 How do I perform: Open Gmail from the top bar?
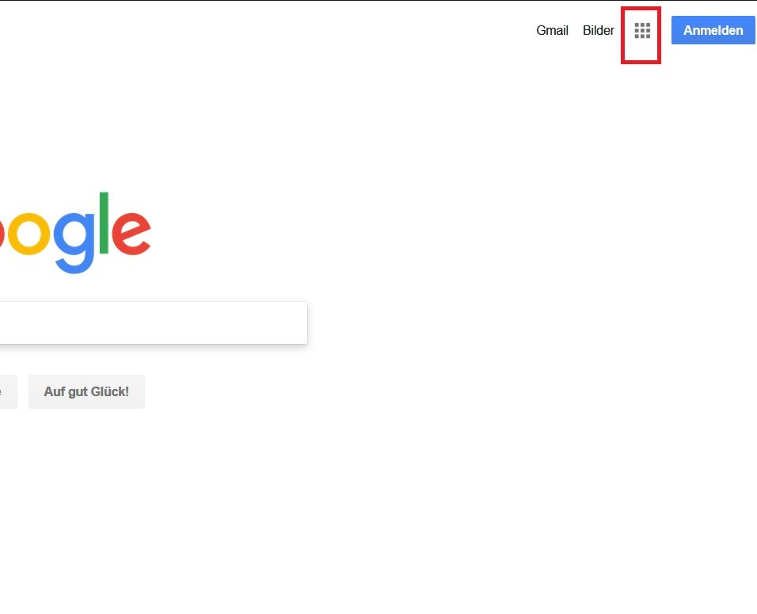click(x=552, y=30)
